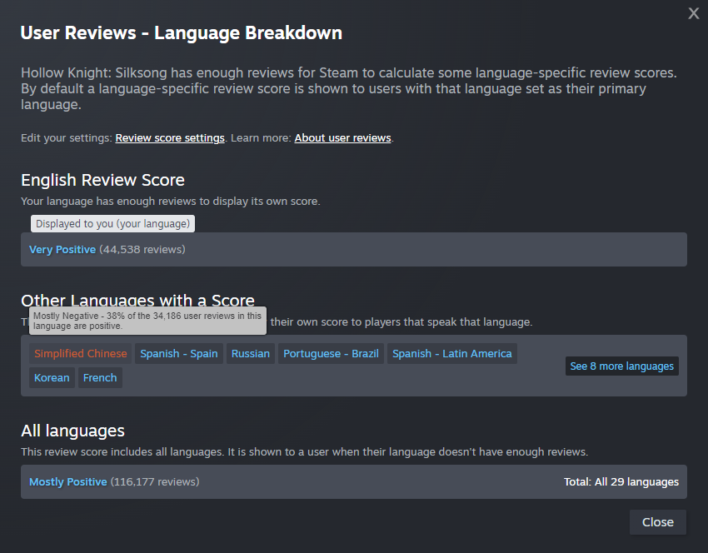Expand See 8 more languages
The height and width of the screenshot is (553, 708).
coord(621,366)
